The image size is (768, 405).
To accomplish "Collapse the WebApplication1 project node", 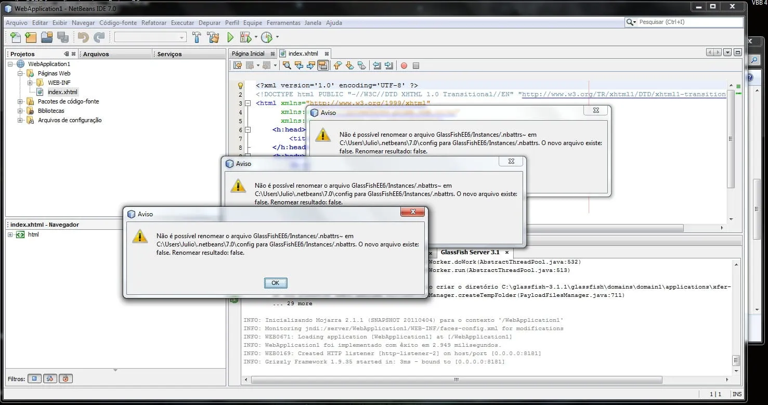I will coord(11,64).
